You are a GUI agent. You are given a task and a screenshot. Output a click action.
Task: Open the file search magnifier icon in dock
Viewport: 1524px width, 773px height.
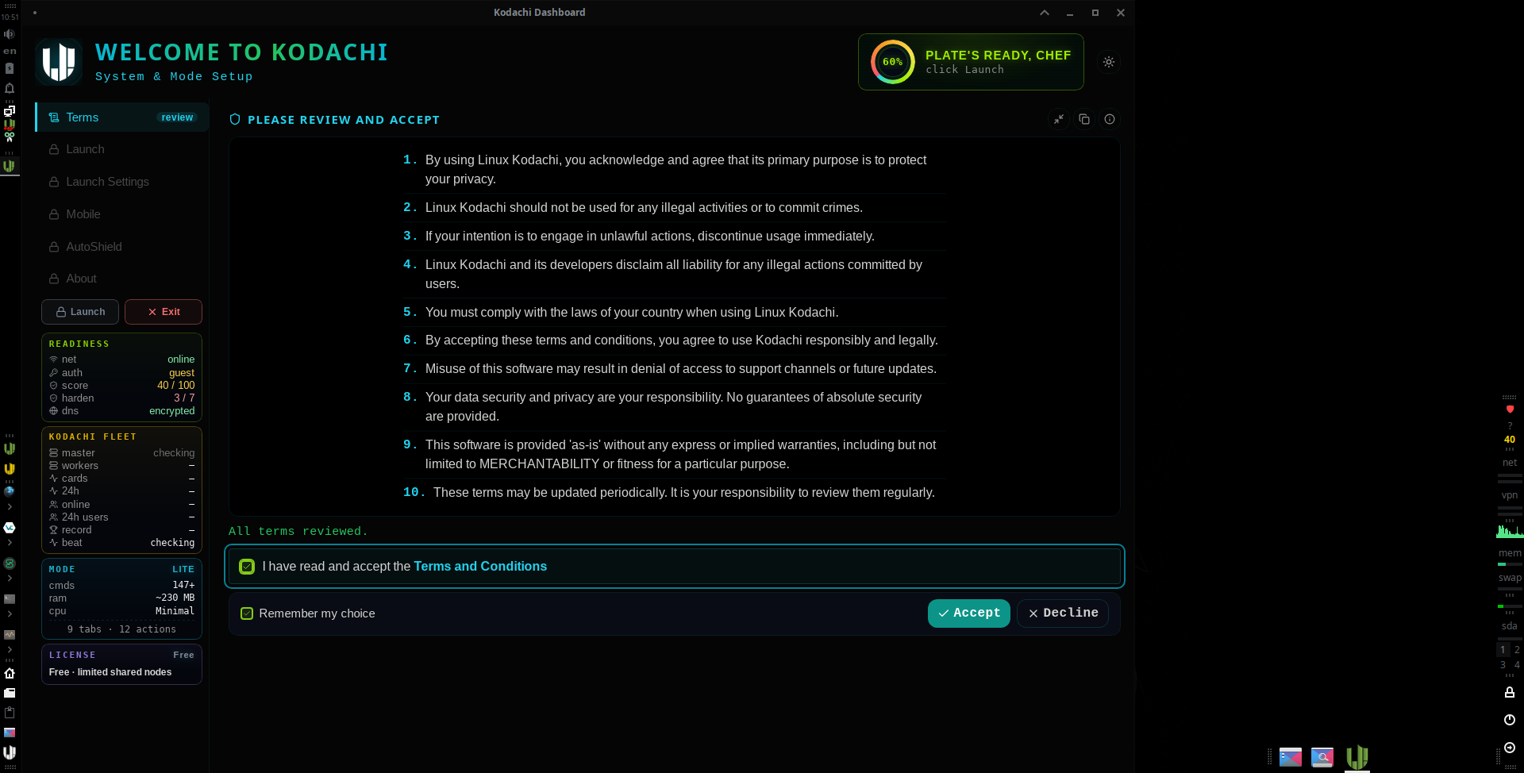[1322, 758]
